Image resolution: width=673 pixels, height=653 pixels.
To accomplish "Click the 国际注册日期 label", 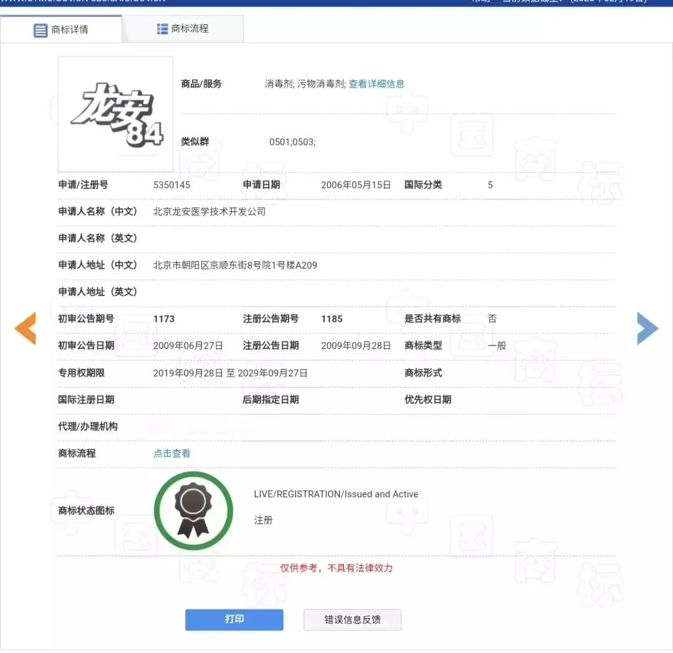I will pos(86,399).
